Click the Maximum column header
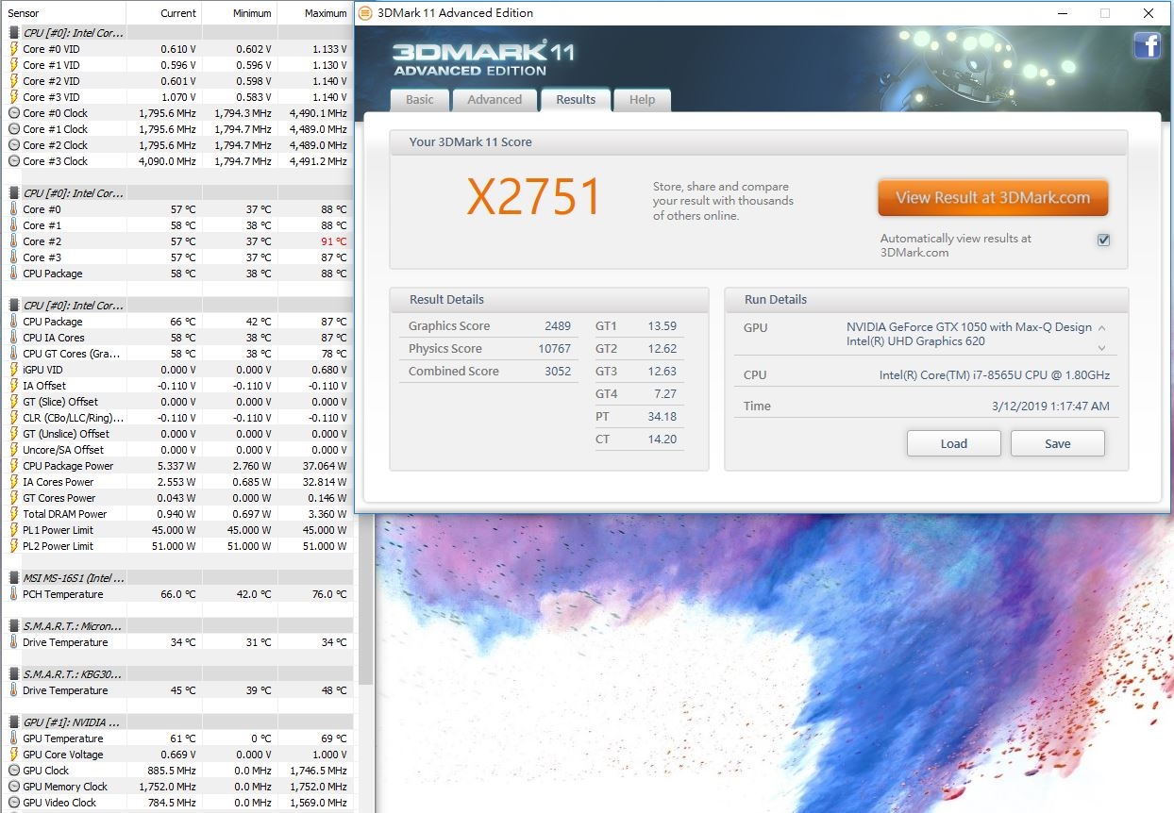This screenshot has height=813, width=1174. click(x=314, y=13)
